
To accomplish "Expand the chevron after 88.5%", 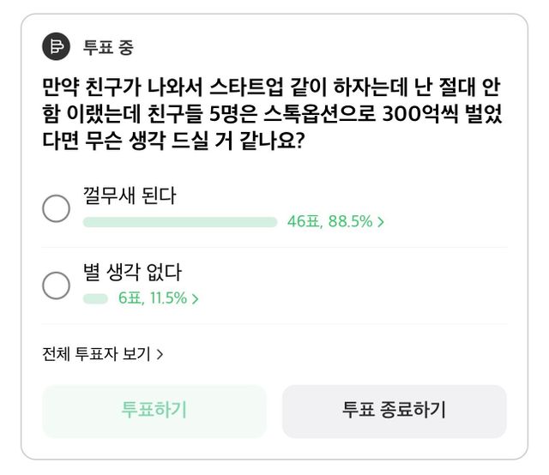I will (380, 222).
